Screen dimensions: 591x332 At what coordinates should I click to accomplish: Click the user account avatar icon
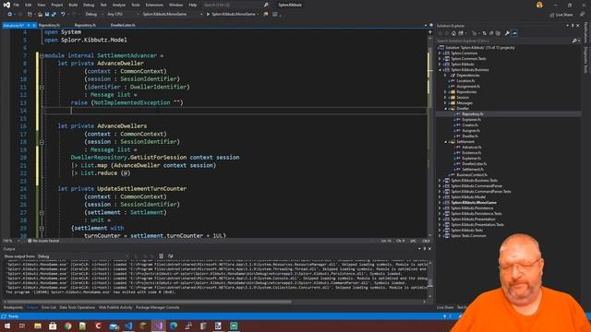539,5
